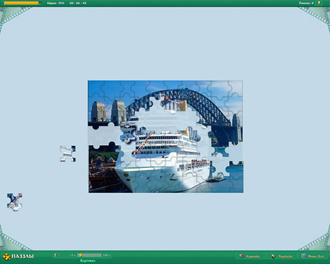The image size is (330, 264).
Task: Click the hints counter label at top right
Action: click(306, 3)
